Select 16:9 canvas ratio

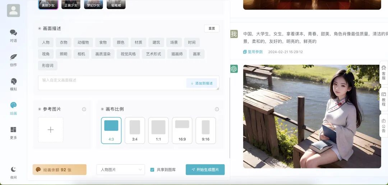click(x=182, y=130)
